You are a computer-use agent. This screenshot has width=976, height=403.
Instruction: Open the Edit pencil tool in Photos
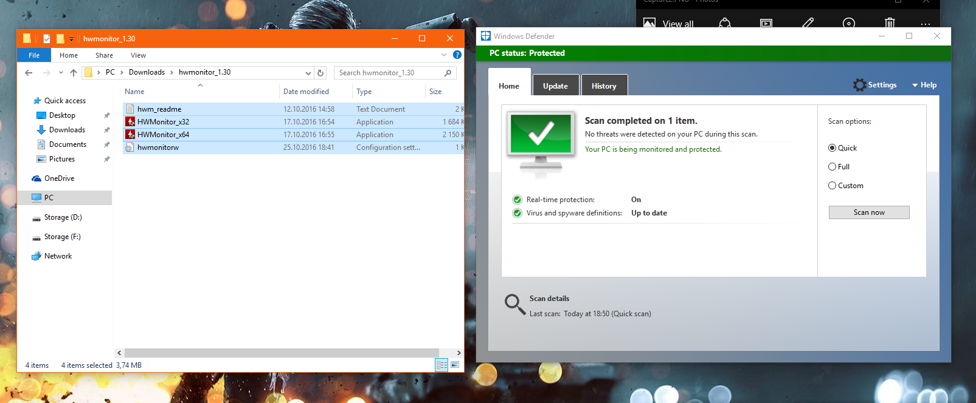pyautogui.click(x=808, y=23)
